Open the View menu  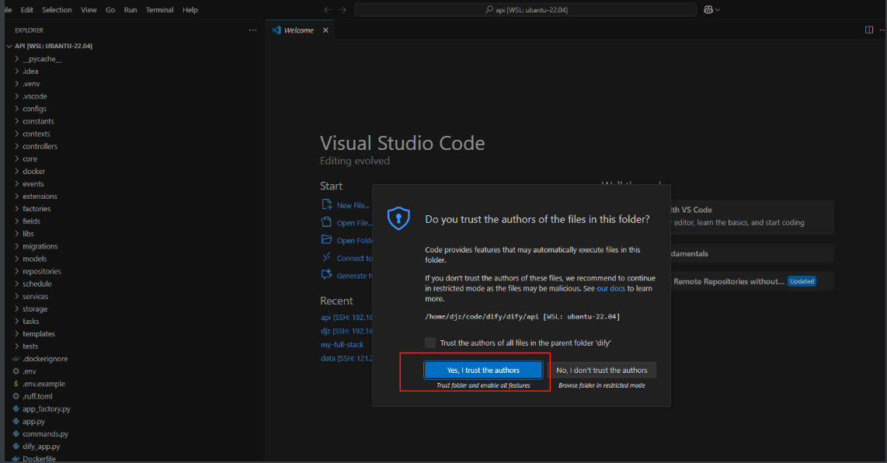(89, 9)
